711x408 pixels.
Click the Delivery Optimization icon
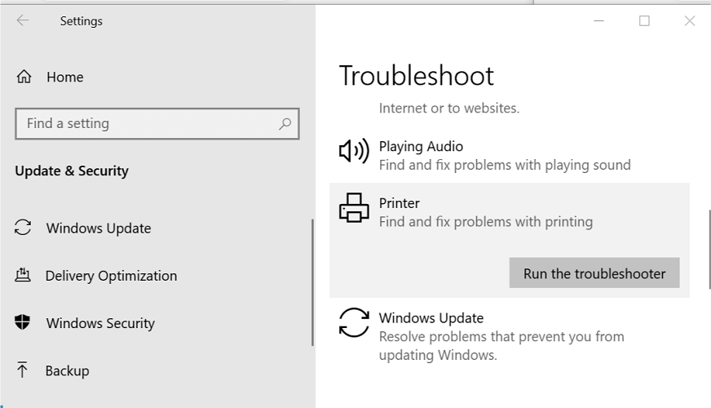click(x=23, y=275)
